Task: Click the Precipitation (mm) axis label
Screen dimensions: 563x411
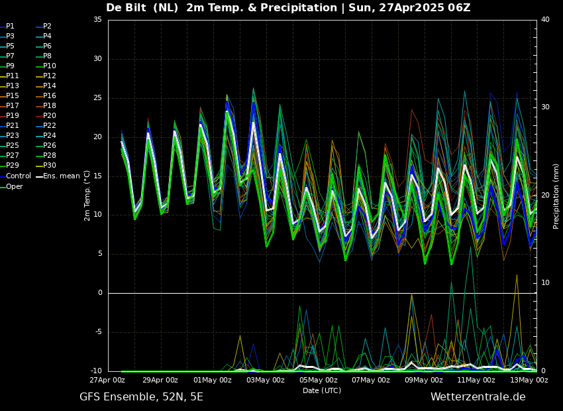Action: [x=556, y=195]
